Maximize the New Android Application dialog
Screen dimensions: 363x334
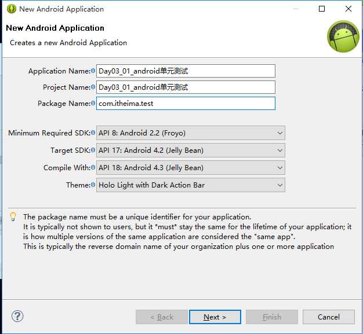pos(322,9)
